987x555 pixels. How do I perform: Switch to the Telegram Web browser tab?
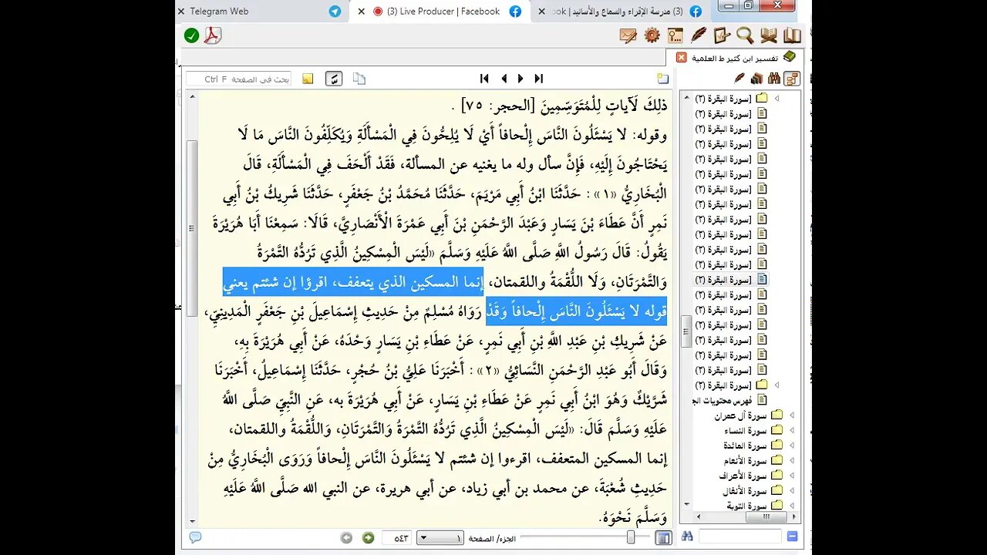click(261, 11)
